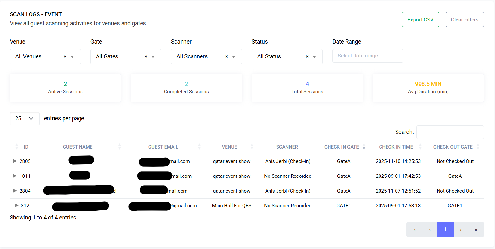Clear the Status filter with its × icon
The width and height of the screenshot is (495, 249).
pyautogui.click(x=307, y=56)
